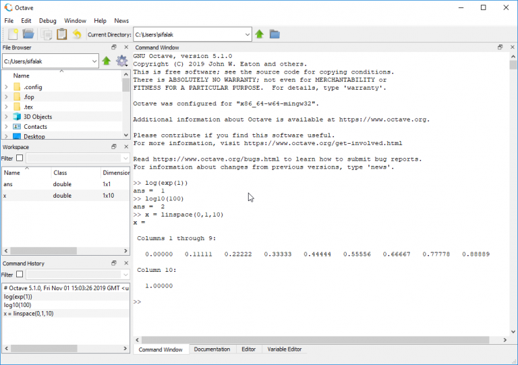Close the File Browser panel

click(126, 47)
